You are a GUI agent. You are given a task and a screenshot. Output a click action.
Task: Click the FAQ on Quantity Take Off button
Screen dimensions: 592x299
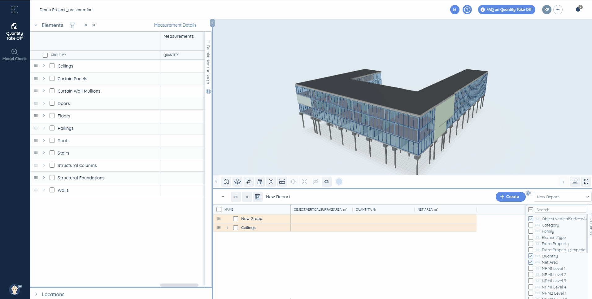[507, 10]
